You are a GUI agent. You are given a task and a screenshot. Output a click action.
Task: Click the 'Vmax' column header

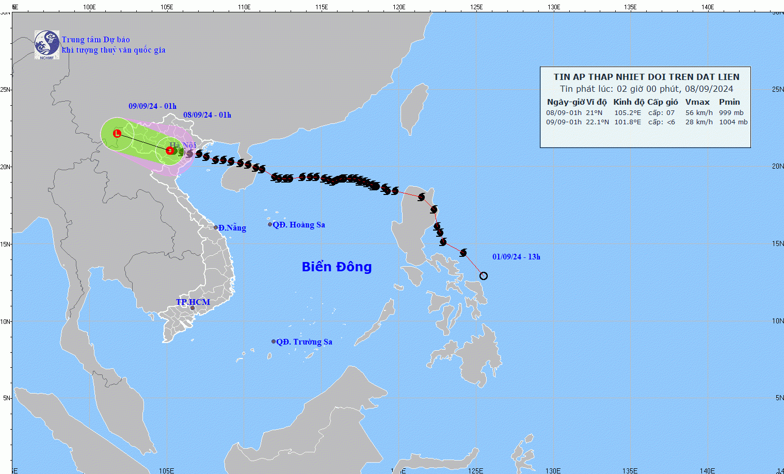click(697, 102)
